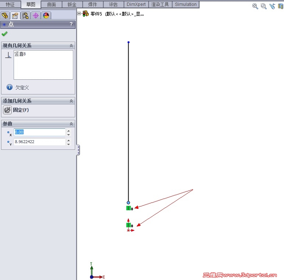Click the help question mark in 点 panel

click(71, 24)
